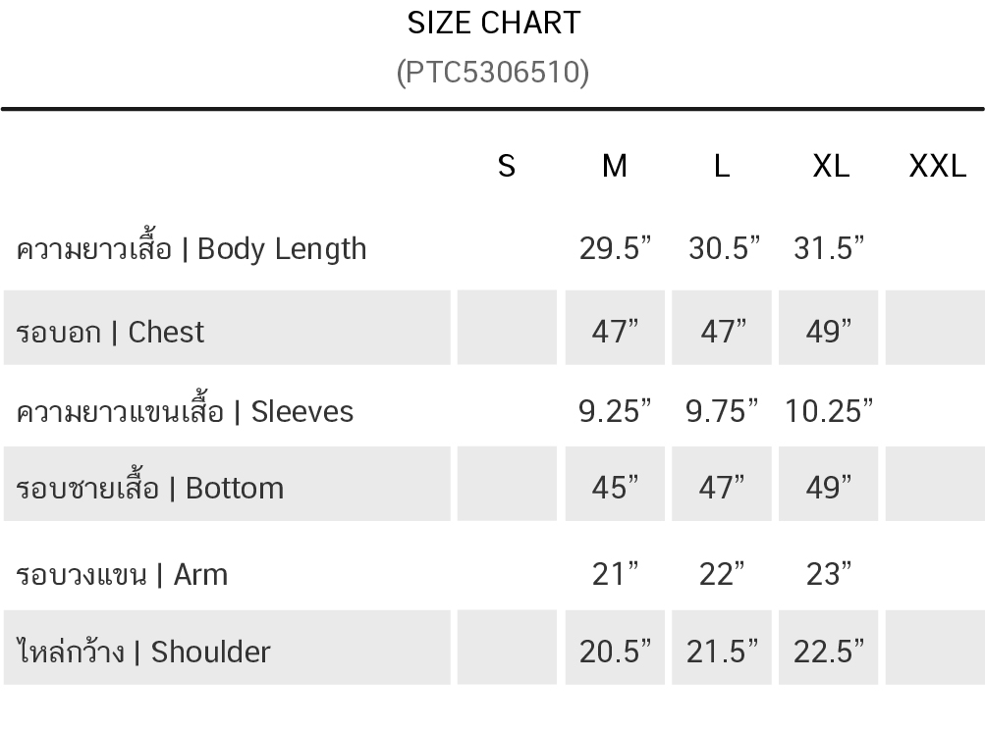Click the Shoulder row label
985x732 pixels.
[x=143, y=652]
